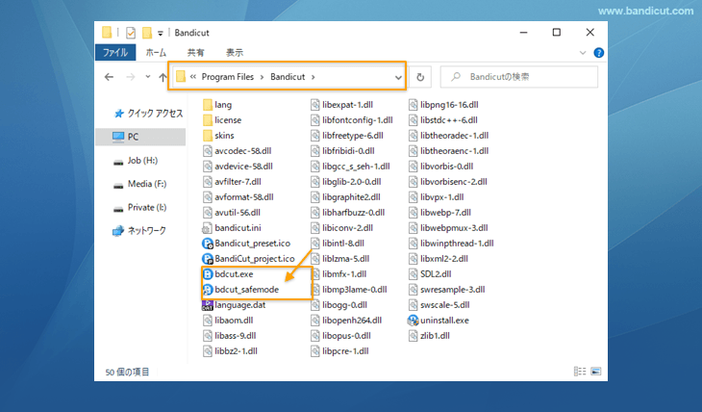Click the refresh button beside address bar

(x=420, y=76)
